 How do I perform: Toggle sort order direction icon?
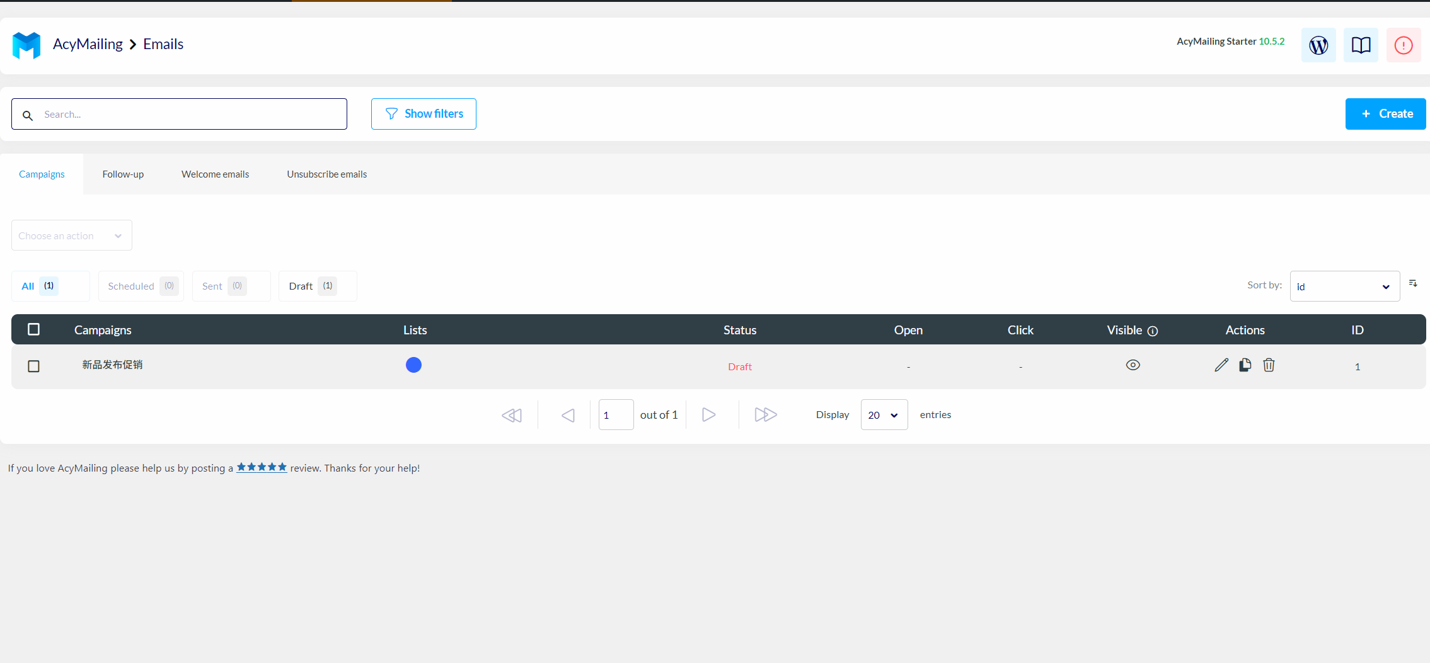tap(1413, 284)
